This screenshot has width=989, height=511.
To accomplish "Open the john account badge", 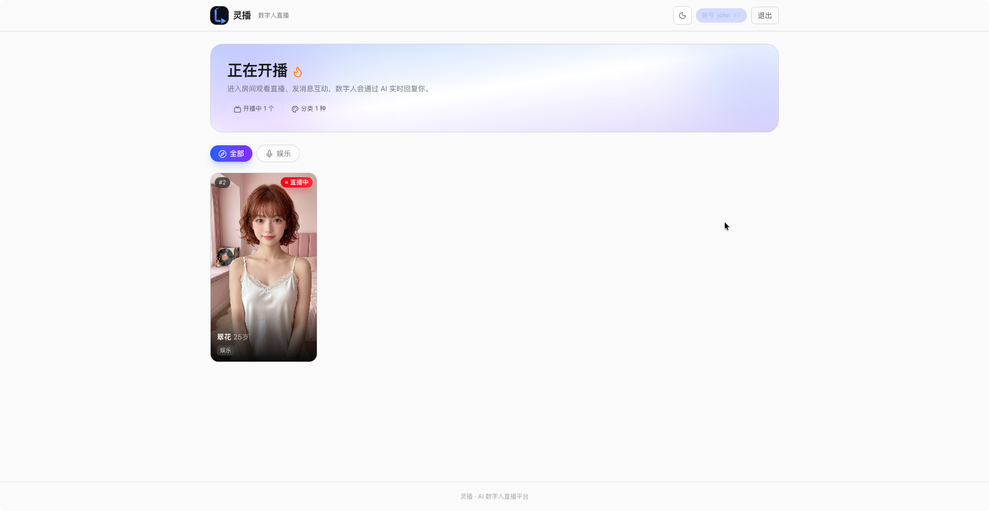I will tap(721, 15).
